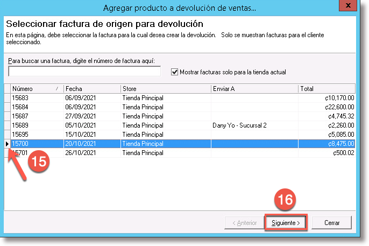
Task: Click Tienda Principal in the 15687 row
Action: (143, 116)
